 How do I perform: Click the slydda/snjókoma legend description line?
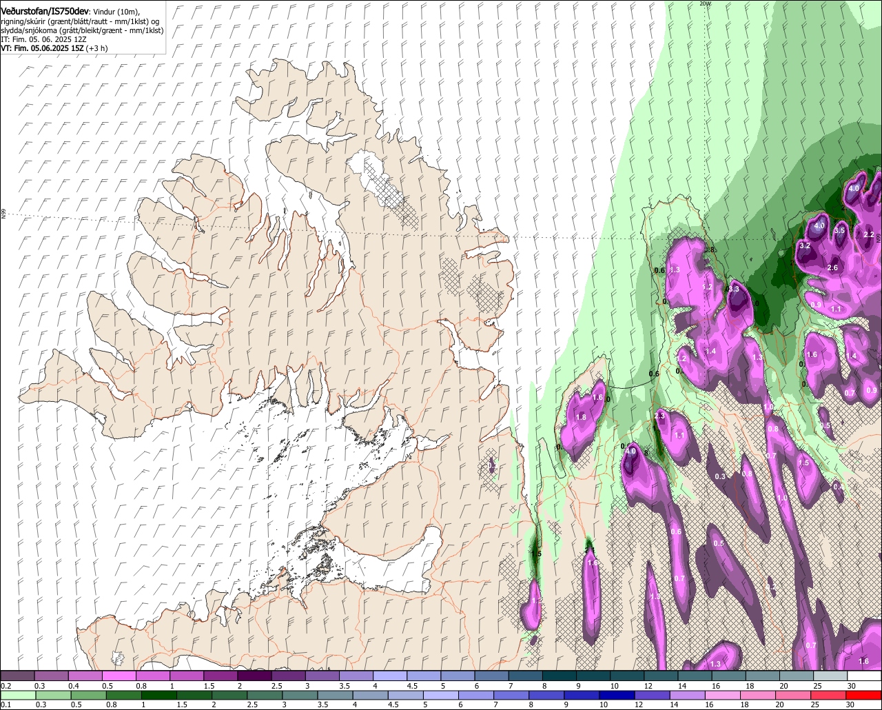coord(82,30)
